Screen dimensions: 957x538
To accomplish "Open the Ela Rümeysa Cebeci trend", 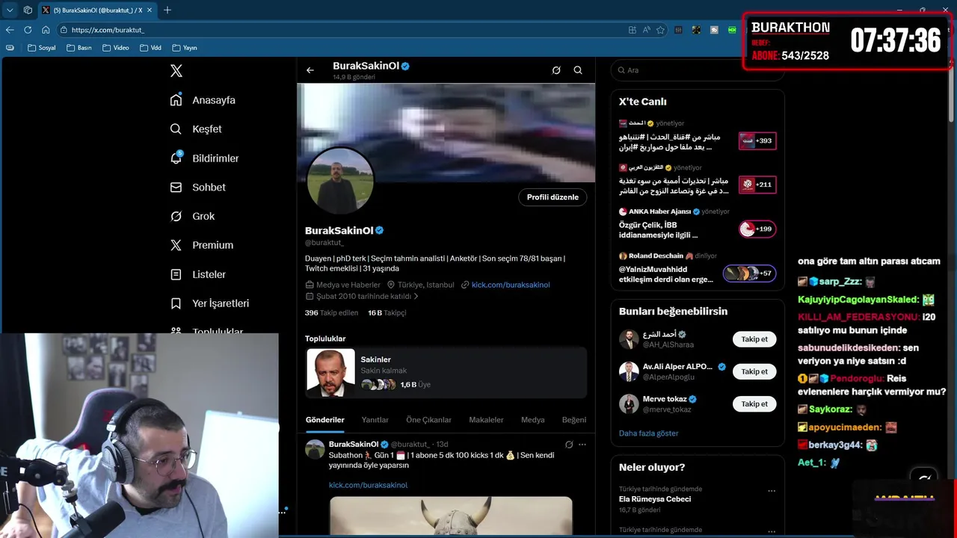I will (655, 499).
